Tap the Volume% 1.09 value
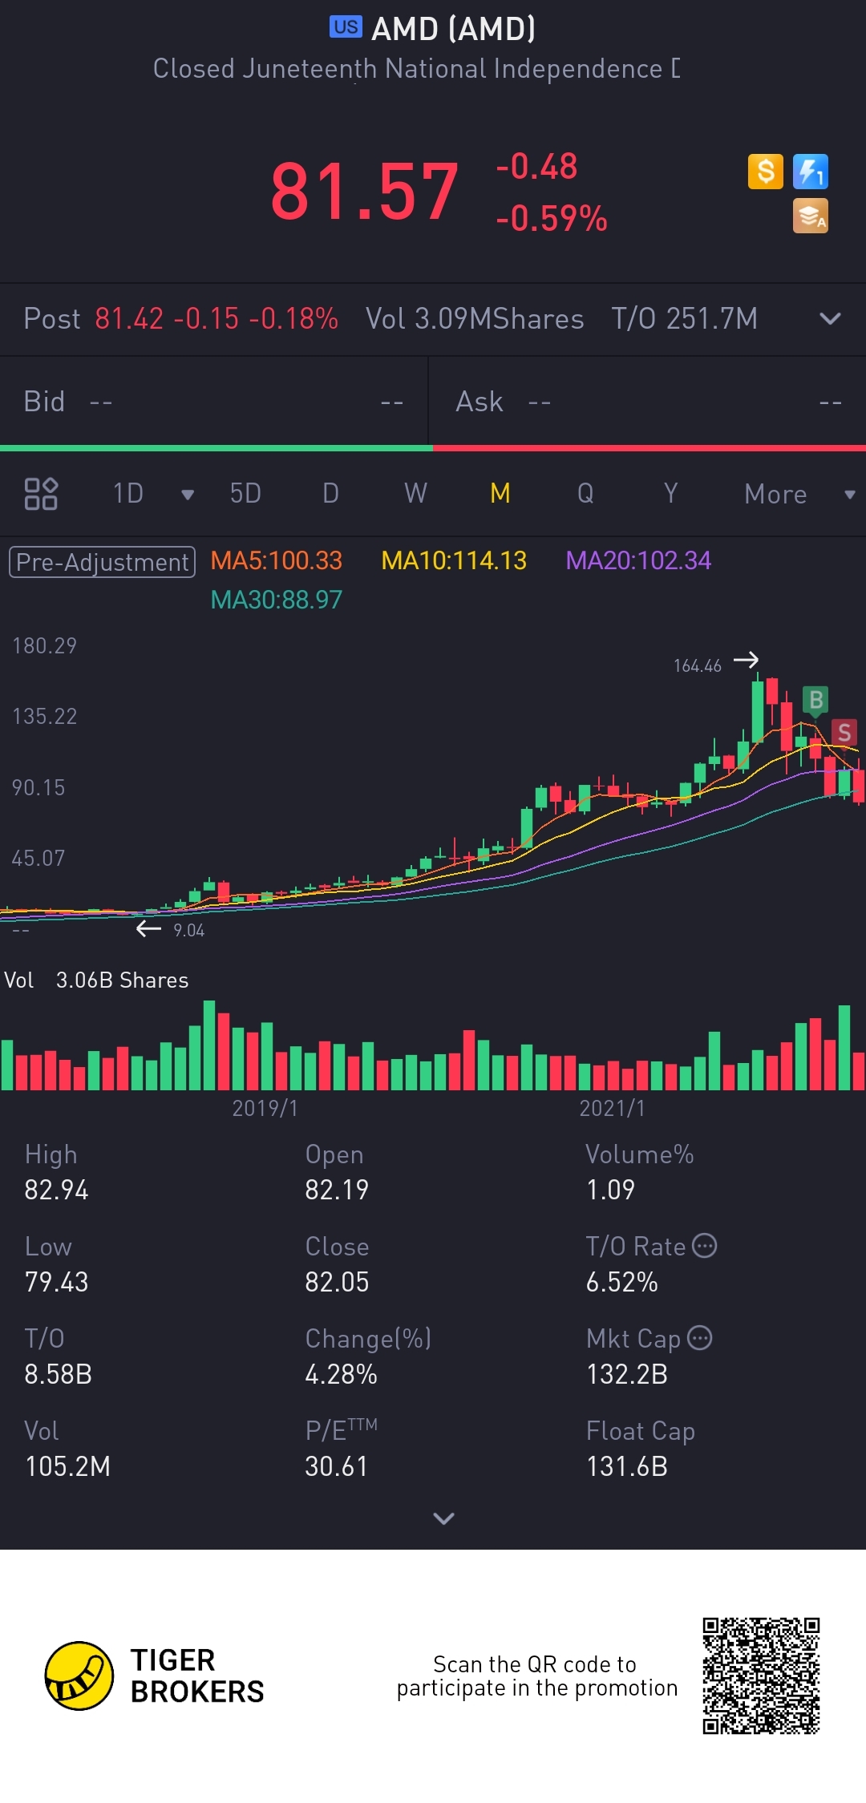Screen dimensions: 866x1803 pos(610,1190)
